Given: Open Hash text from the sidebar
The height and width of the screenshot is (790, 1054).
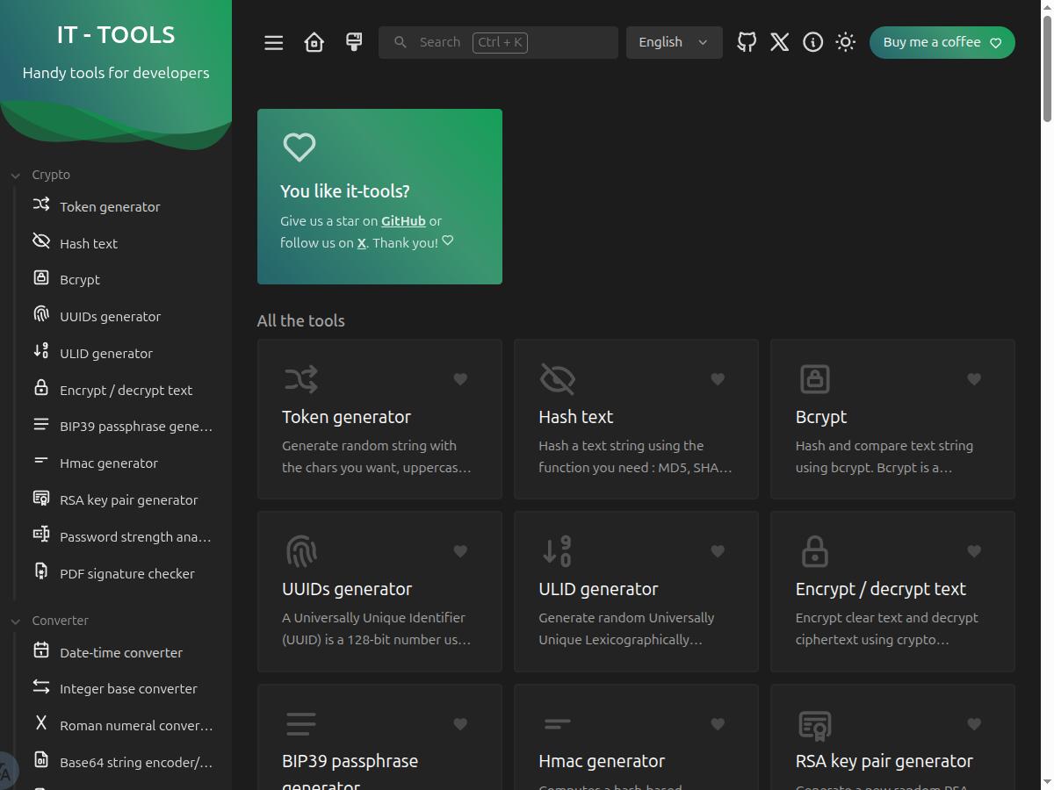Looking at the screenshot, I should click(x=90, y=243).
